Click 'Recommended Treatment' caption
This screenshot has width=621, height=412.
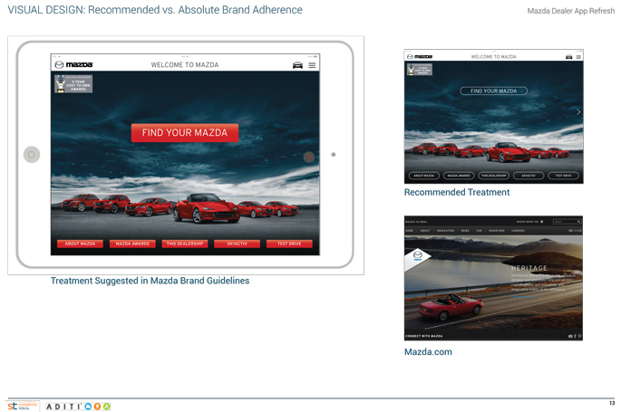(457, 192)
